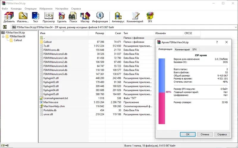Select the FSMVMenuIcons1.db file name
Viewport: 238px width, 148px height.
tap(55, 58)
